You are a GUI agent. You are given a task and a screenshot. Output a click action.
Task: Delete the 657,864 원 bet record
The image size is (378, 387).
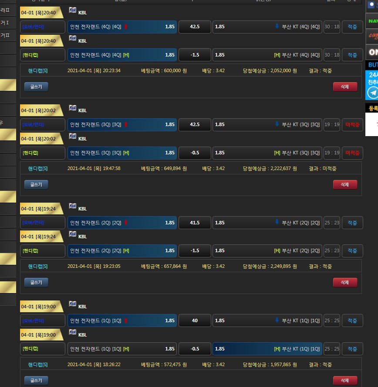point(344,283)
